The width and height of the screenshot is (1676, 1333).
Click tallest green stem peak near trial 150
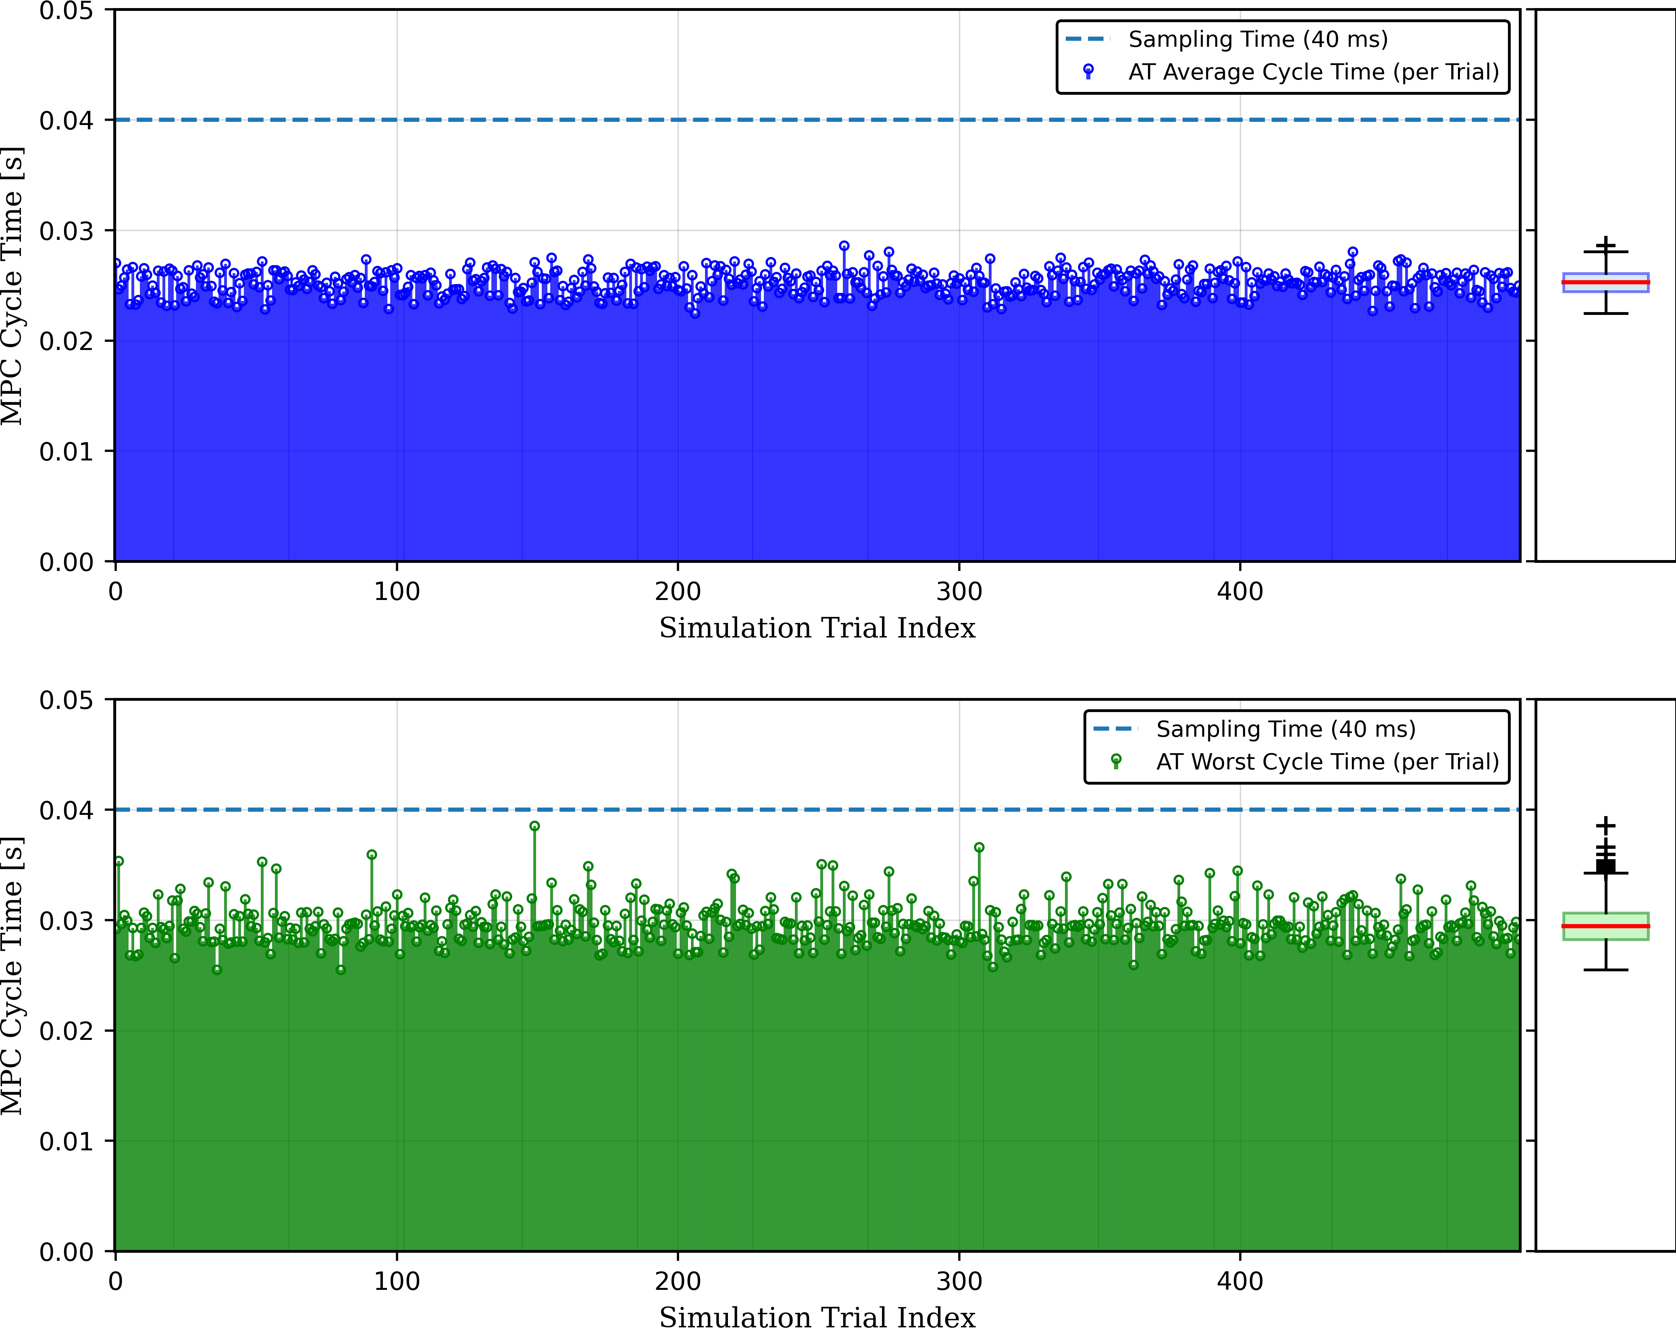coord(534,827)
